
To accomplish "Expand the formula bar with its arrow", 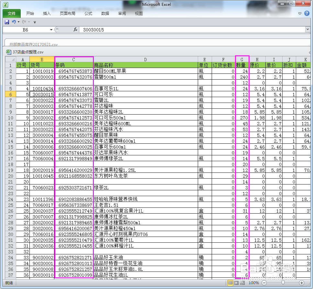I will click(307, 29).
